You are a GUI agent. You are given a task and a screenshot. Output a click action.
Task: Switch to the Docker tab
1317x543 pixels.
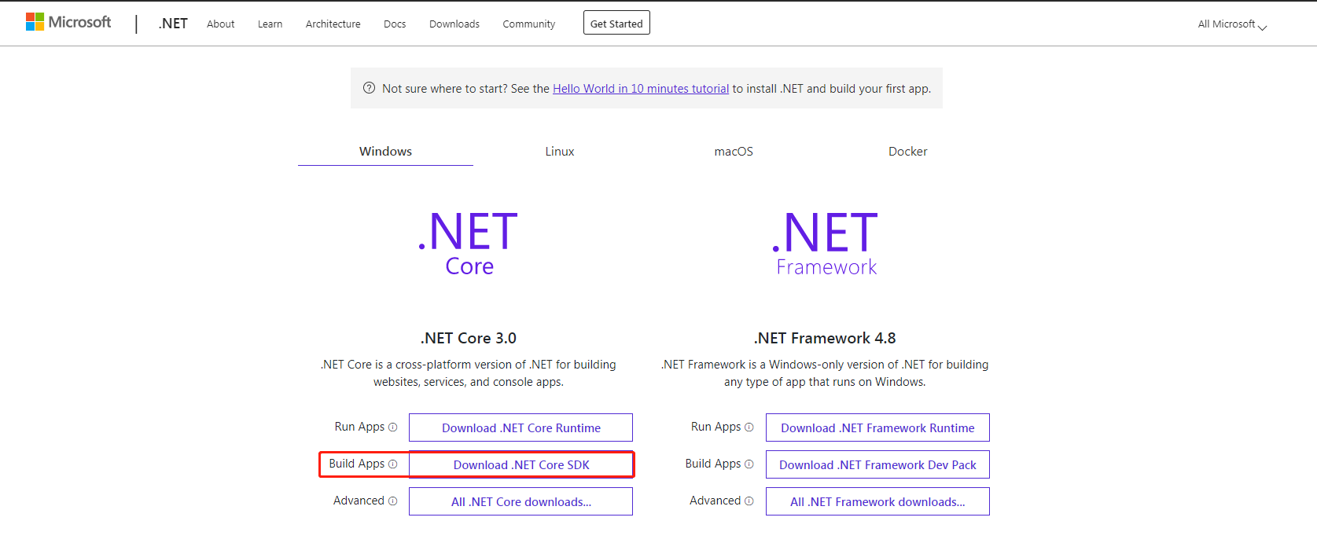point(908,152)
